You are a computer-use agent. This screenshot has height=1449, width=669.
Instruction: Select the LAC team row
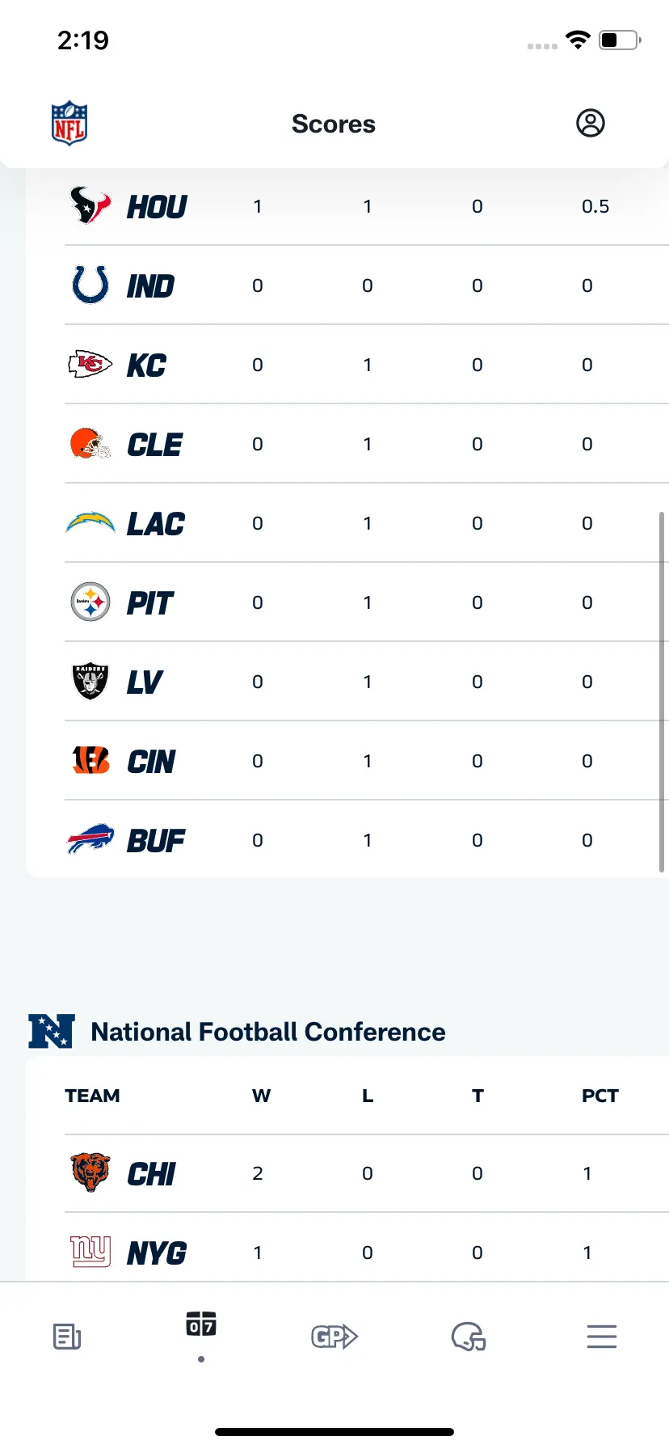click(367, 522)
